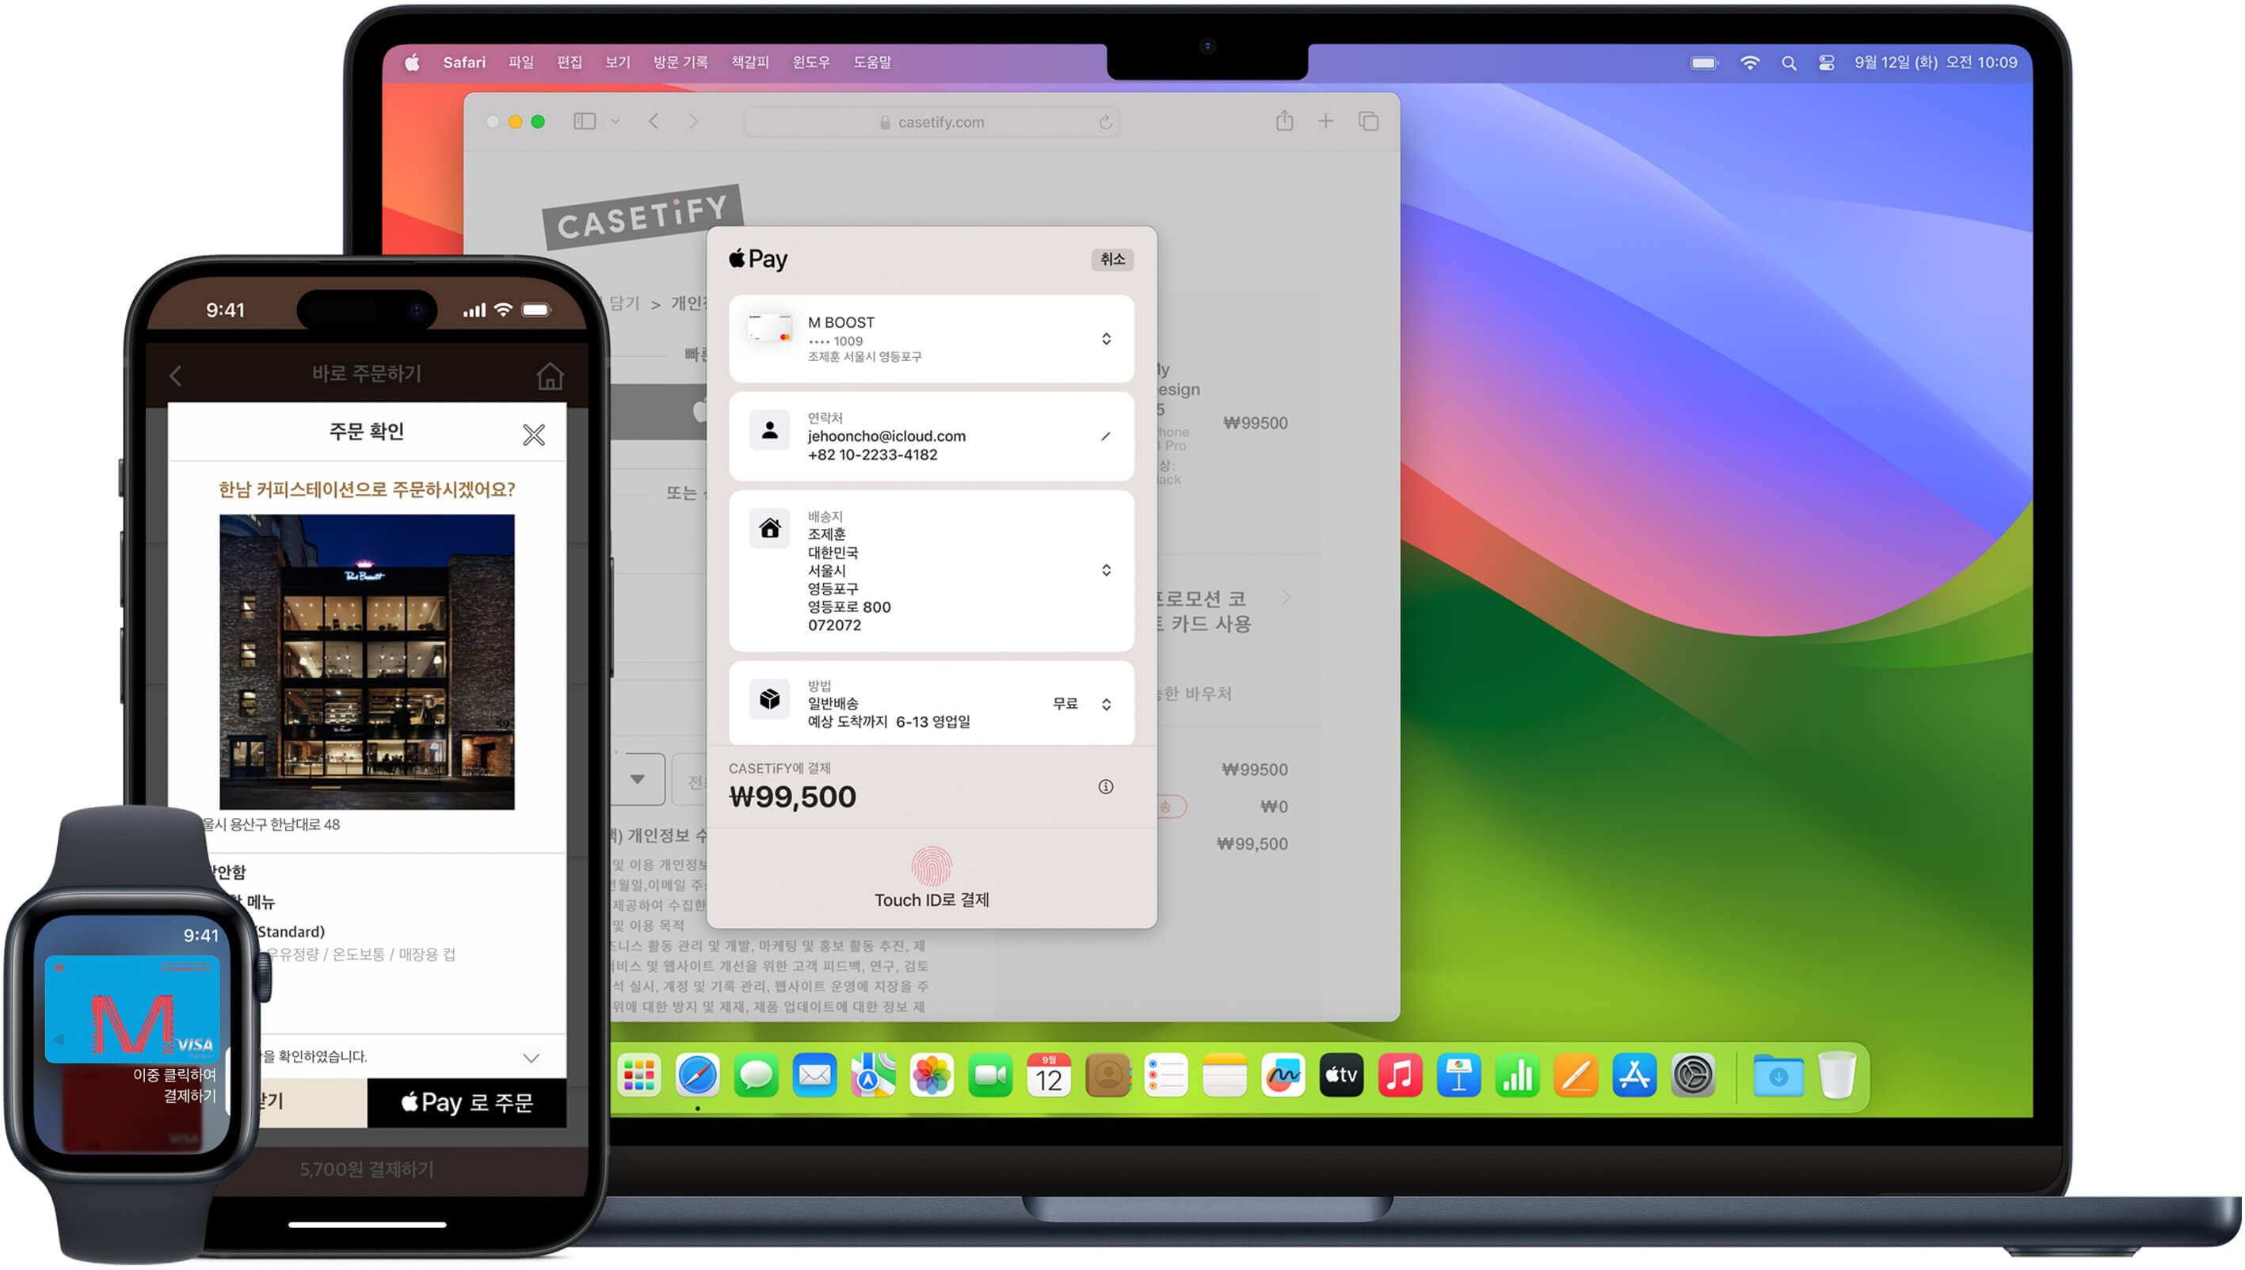
Task: Open Spotlight search in menu bar
Action: [x=1789, y=63]
